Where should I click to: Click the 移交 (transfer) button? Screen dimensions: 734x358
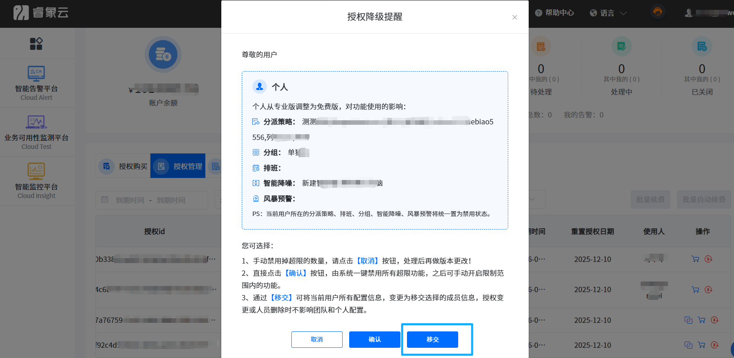tap(432, 340)
